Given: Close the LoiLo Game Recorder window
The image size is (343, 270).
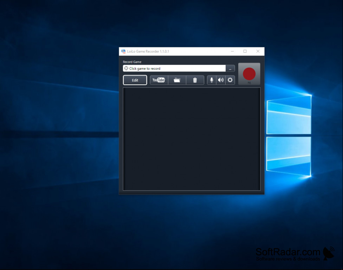Looking at the screenshot, I should point(258,51).
